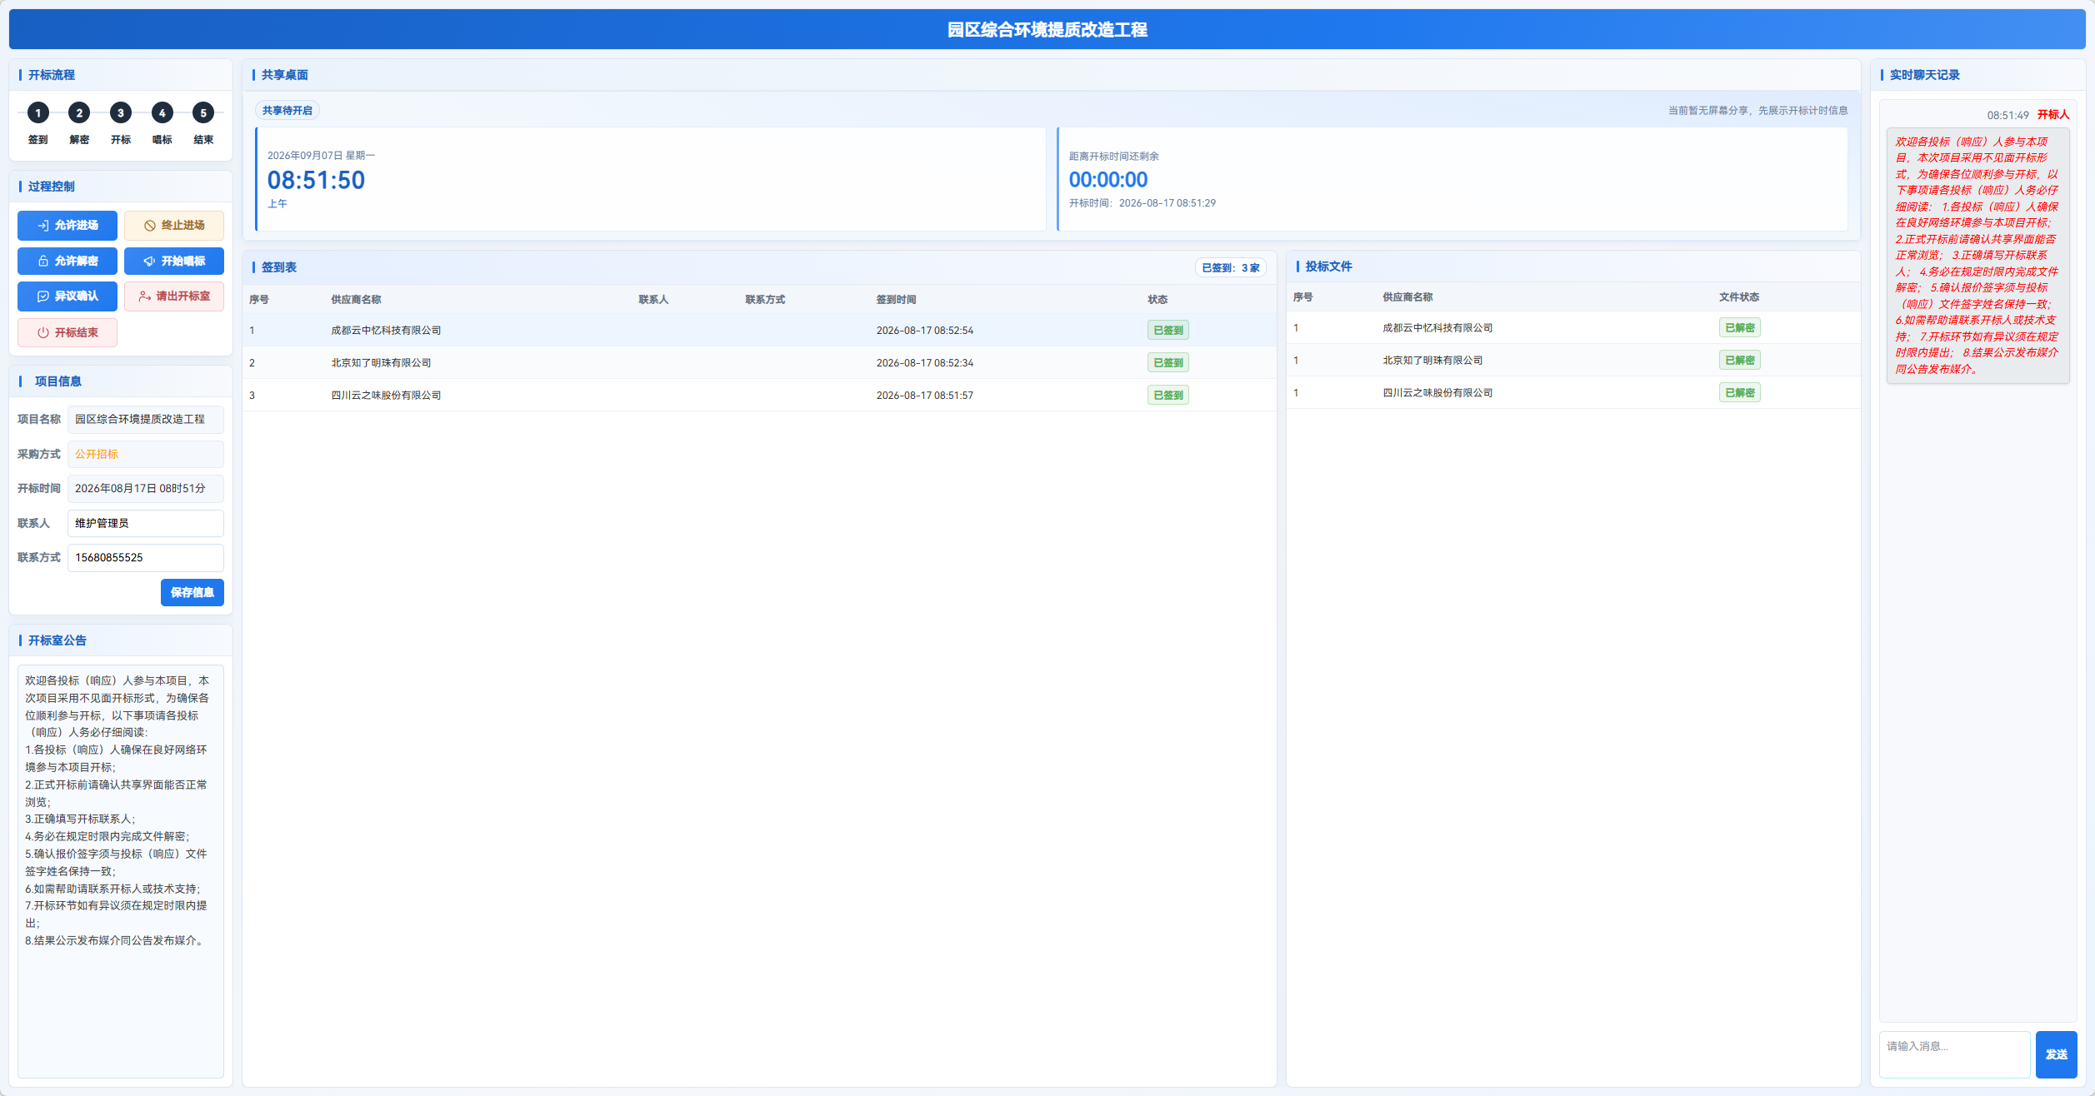End bid opening via 开标结束

[67, 332]
